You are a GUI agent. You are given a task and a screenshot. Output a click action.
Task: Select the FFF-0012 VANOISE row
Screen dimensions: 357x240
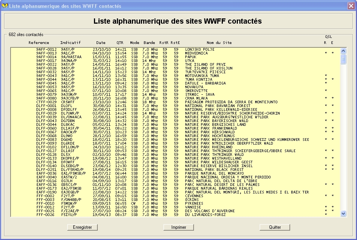coord(175,207)
